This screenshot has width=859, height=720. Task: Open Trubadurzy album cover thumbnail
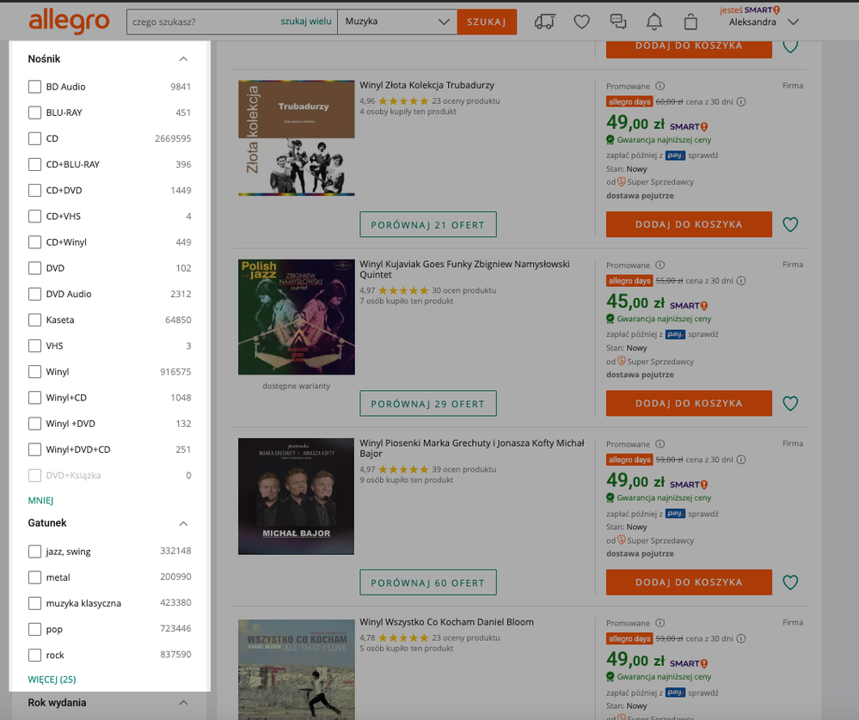coord(297,138)
